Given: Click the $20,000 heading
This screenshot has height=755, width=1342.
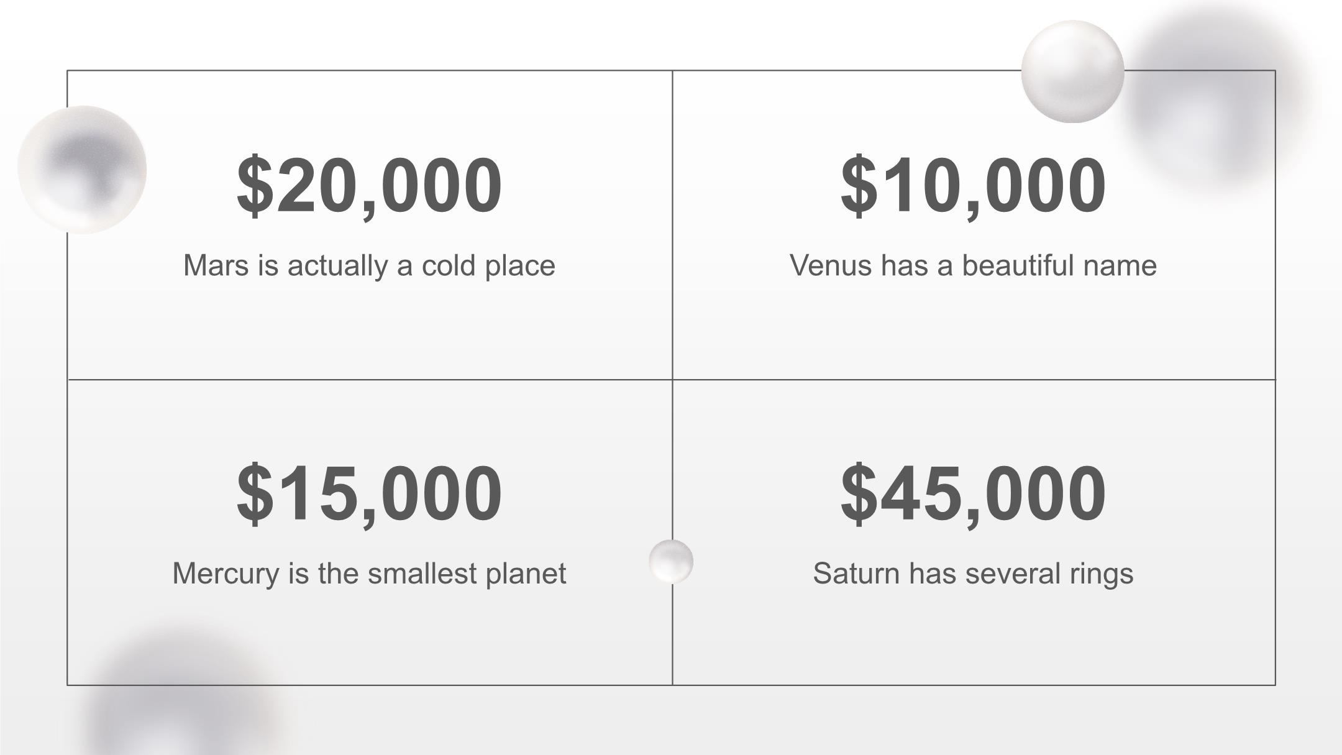Looking at the screenshot, I should click(369, 185).
